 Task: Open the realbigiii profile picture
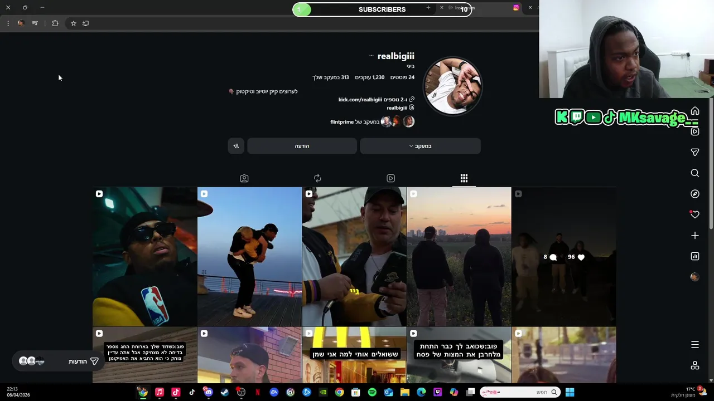point(452,86)
